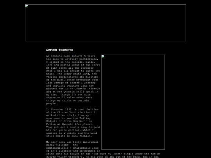Image resolution: width=211 pixels, height=158 pixels.
Task: Click the line 'gig at San Quentin still spark in'
Action: tap(72, 92)
